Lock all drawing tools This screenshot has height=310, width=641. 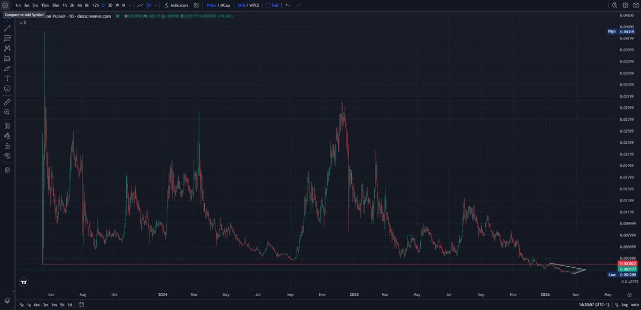pos(7,145)
